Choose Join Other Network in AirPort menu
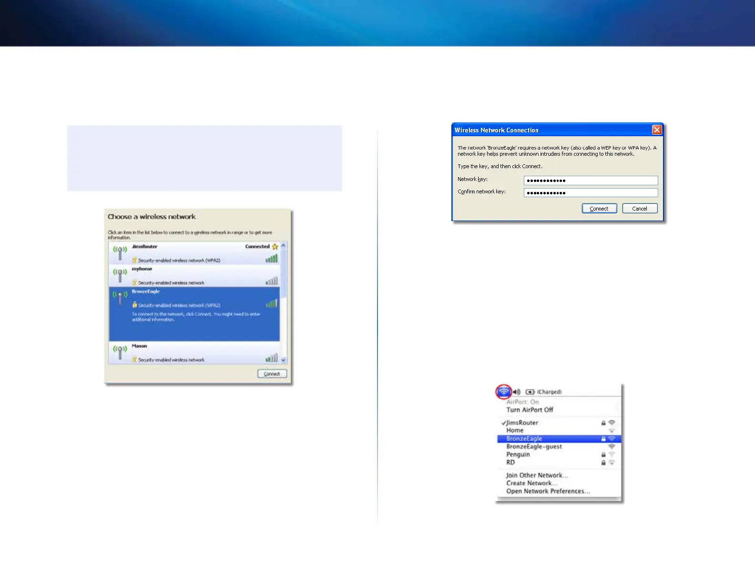 (537, 475)
